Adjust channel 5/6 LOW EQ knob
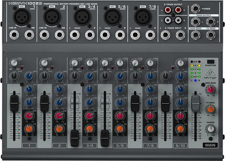225x161 pixels. coord(120,102)
